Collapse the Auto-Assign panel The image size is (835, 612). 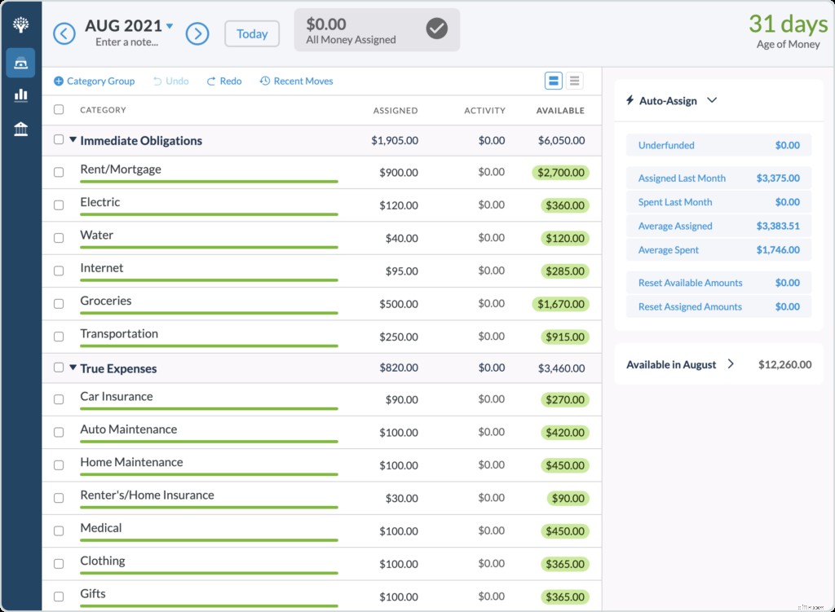(713, 99)
